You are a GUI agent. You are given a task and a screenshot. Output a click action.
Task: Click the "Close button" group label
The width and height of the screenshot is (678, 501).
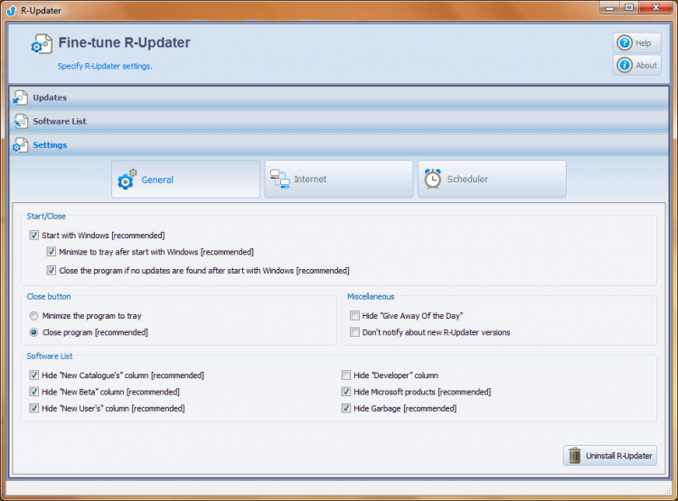49,297
